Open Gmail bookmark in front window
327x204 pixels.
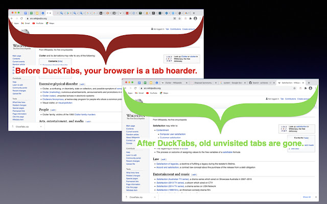click(139, 93)
